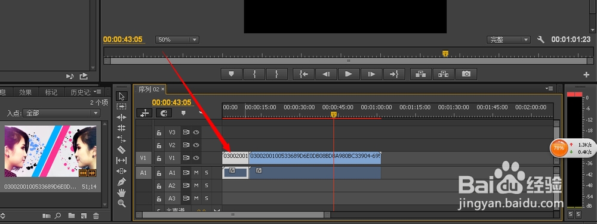Select the short first clip on V1
This screenshot has width=597, height=224.
click(x=235, y=158)
